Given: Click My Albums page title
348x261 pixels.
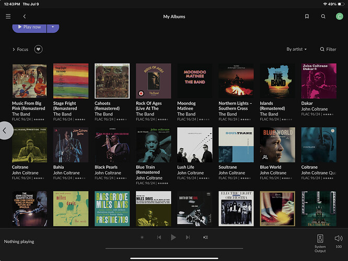Looking at the screenshot, I should coord(174,17).
